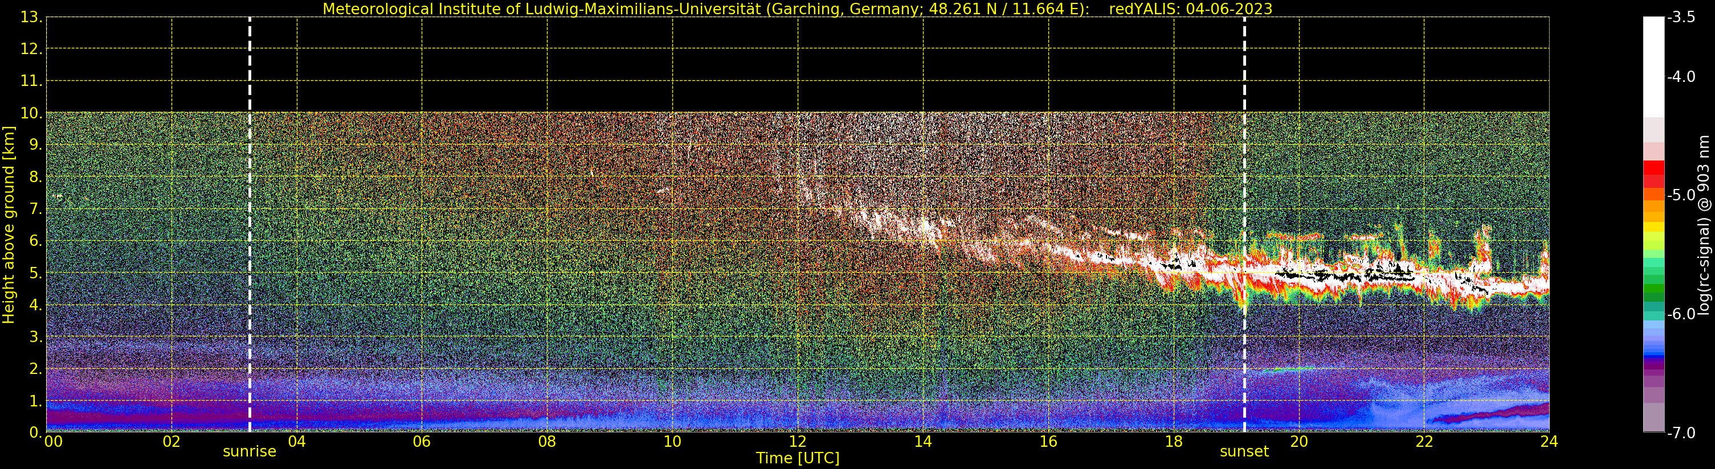Click the '7.' height axis tick label
Image resolution: width=1715 pixels, height=469 pixels.
pos(36,209)
